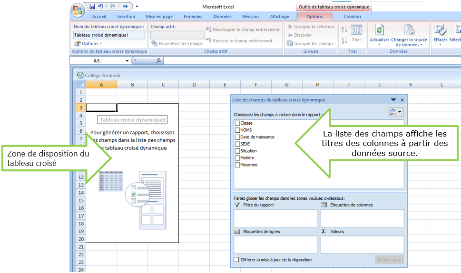Open the Insertion ribbon tab
461x273 pixels.
126,17
